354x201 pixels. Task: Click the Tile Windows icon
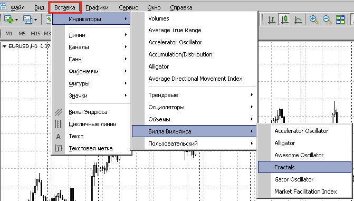tap(340, 20)
